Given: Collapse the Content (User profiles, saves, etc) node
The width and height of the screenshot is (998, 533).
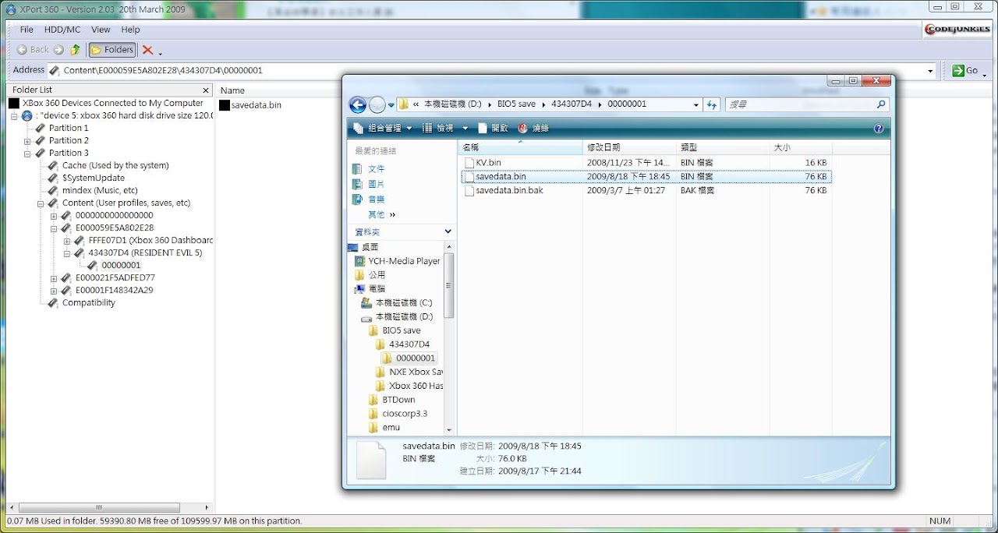Looking at the screenshot, I should coord(41,203).
